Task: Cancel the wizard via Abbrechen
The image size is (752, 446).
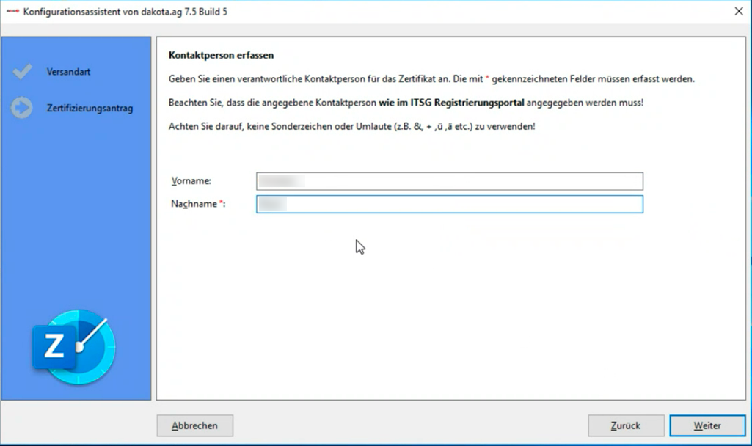Action: 194,425
